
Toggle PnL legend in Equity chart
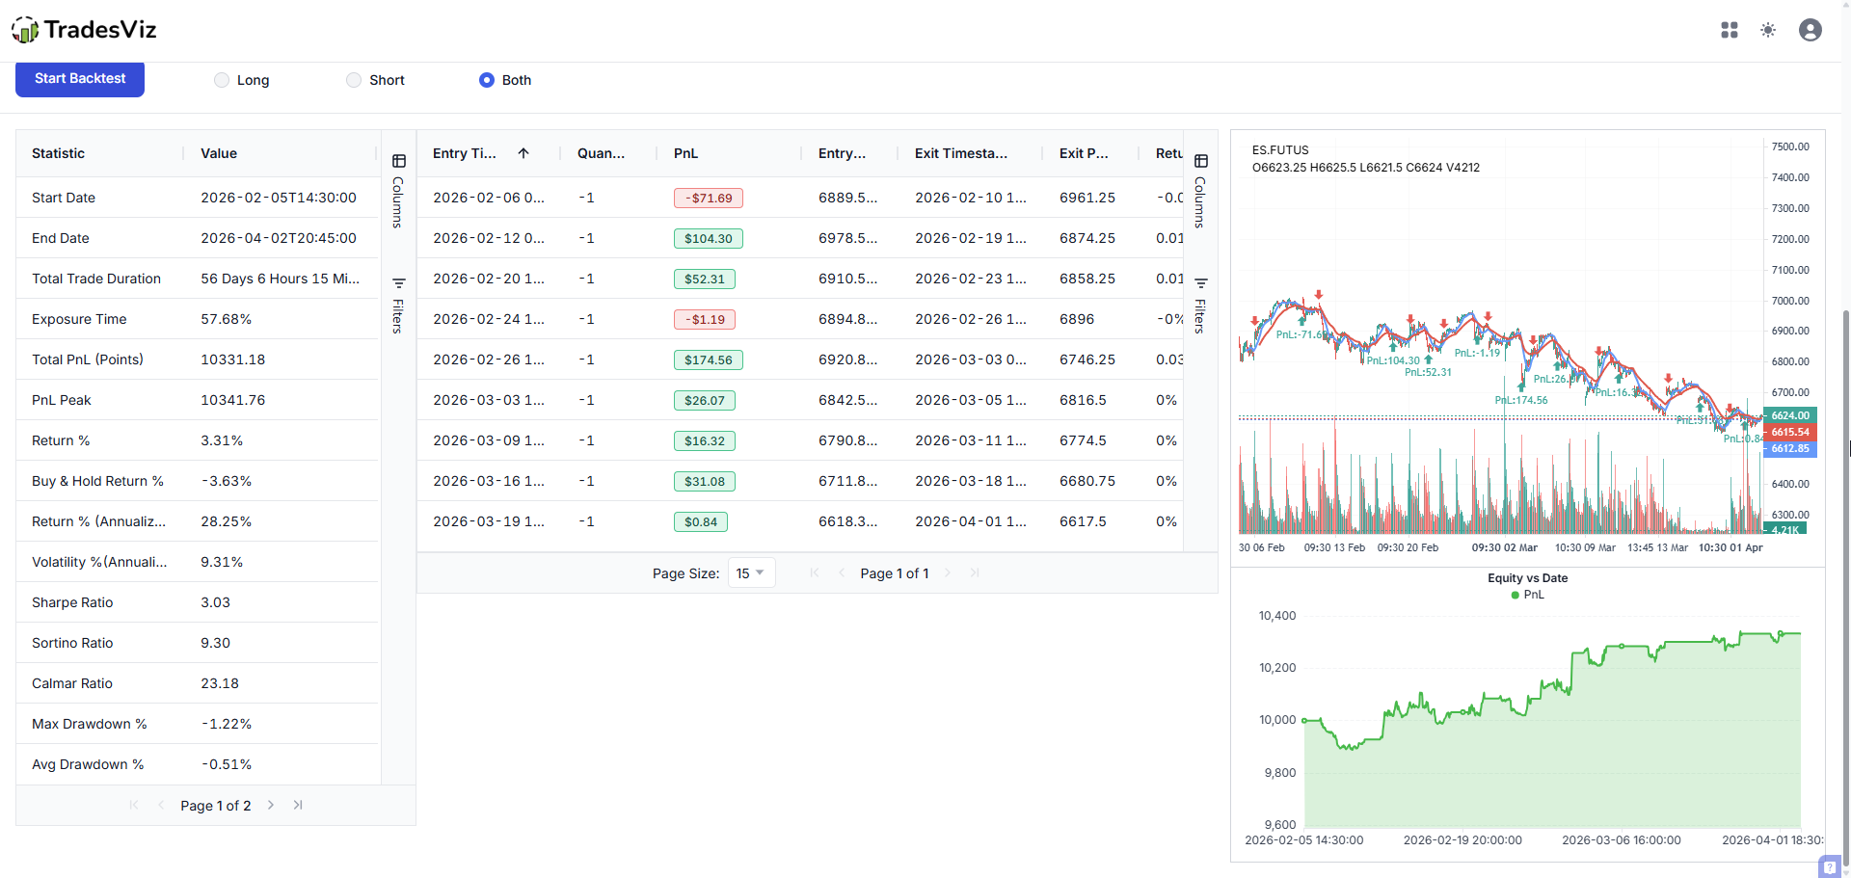point(1527,595)
